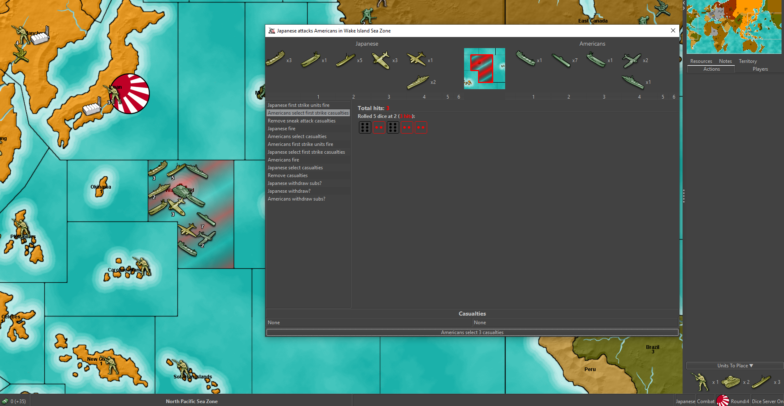784x406 pixels.
Task: Click the Japanese fighter plane icon marked x3
Action: tap(381, 60)
